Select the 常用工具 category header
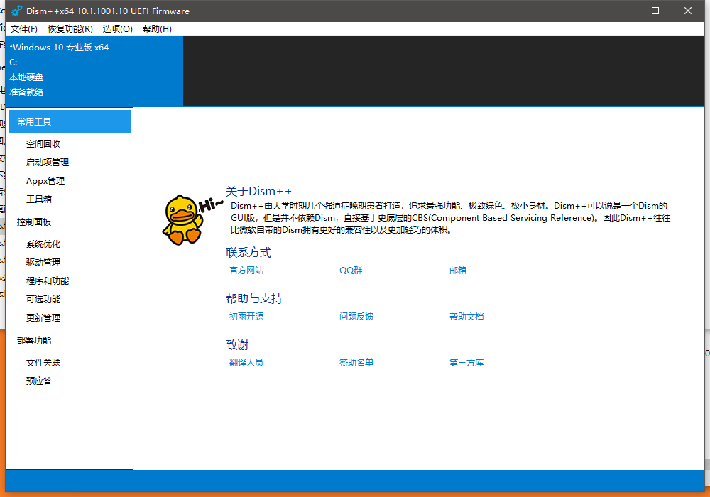Screen dimensions: 710x497 click(x=70, y=121)
